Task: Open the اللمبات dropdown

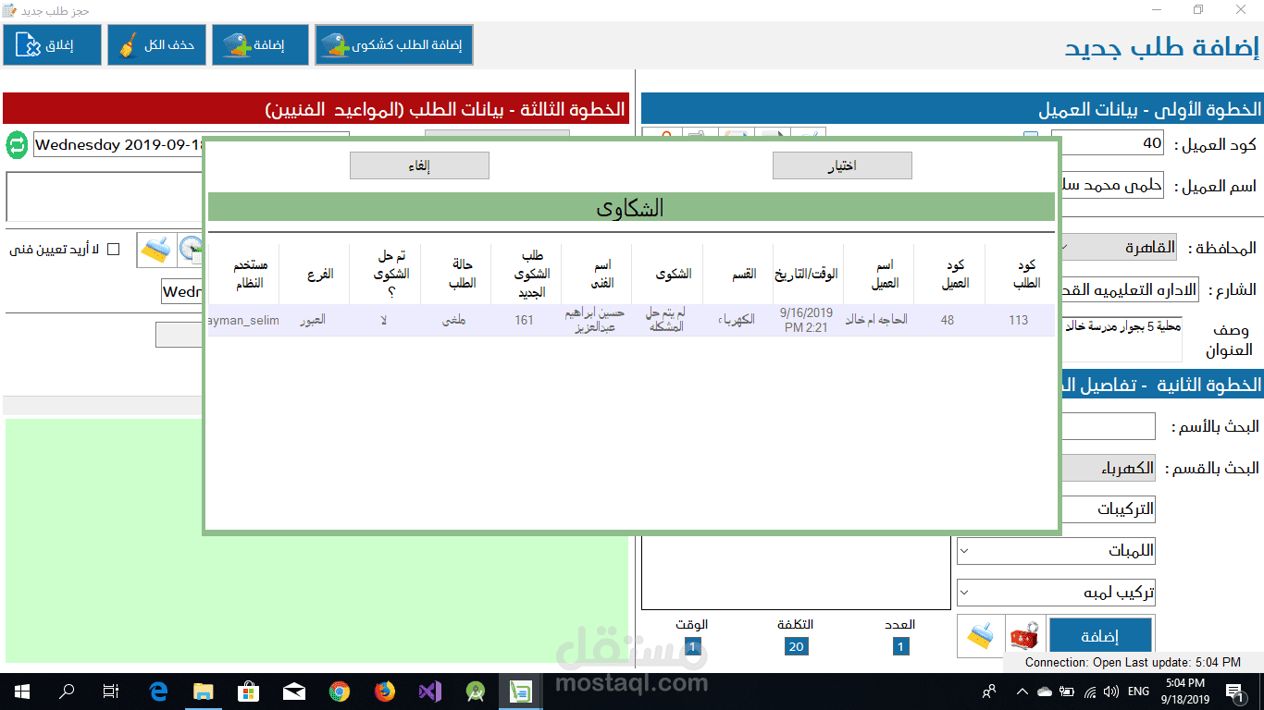Action: click(x=1056, y=551)
